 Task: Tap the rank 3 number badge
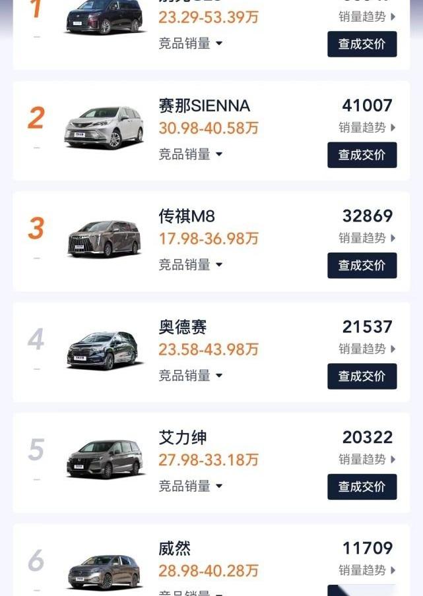[x=36, y=228]
